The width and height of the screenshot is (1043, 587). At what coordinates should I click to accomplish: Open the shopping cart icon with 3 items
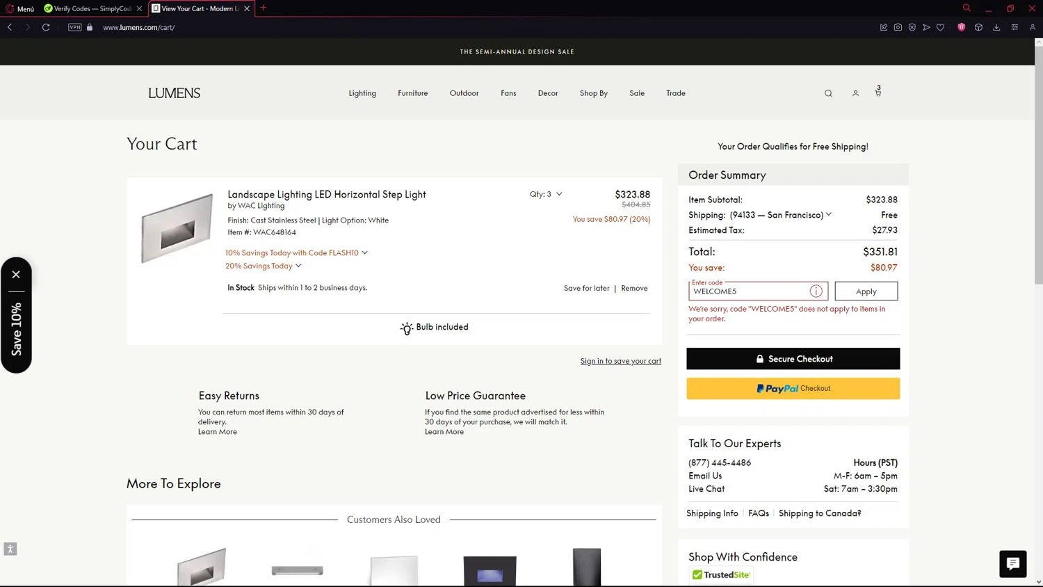tap(878, 92)
